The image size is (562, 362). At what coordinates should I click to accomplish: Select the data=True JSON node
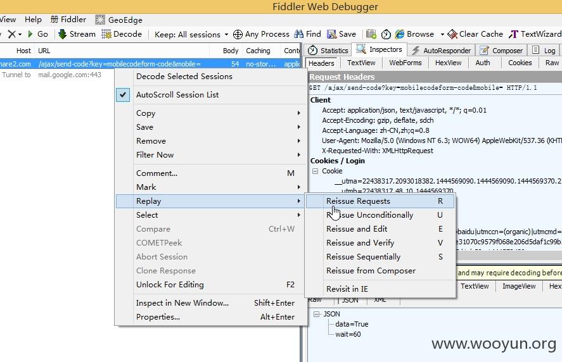pos(352,325)
